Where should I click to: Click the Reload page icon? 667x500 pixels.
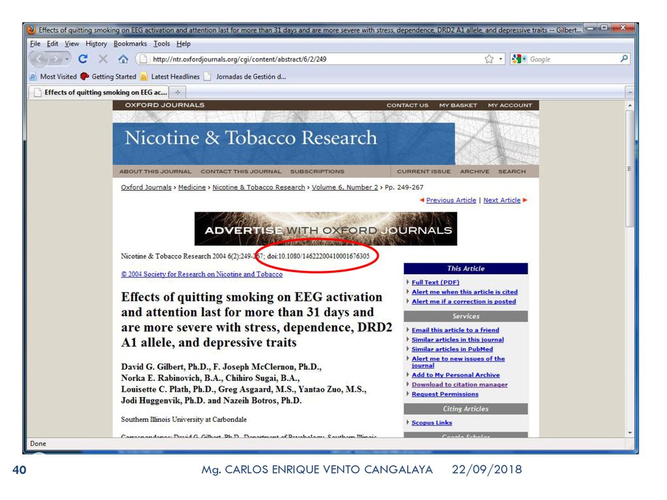[83, 59]
